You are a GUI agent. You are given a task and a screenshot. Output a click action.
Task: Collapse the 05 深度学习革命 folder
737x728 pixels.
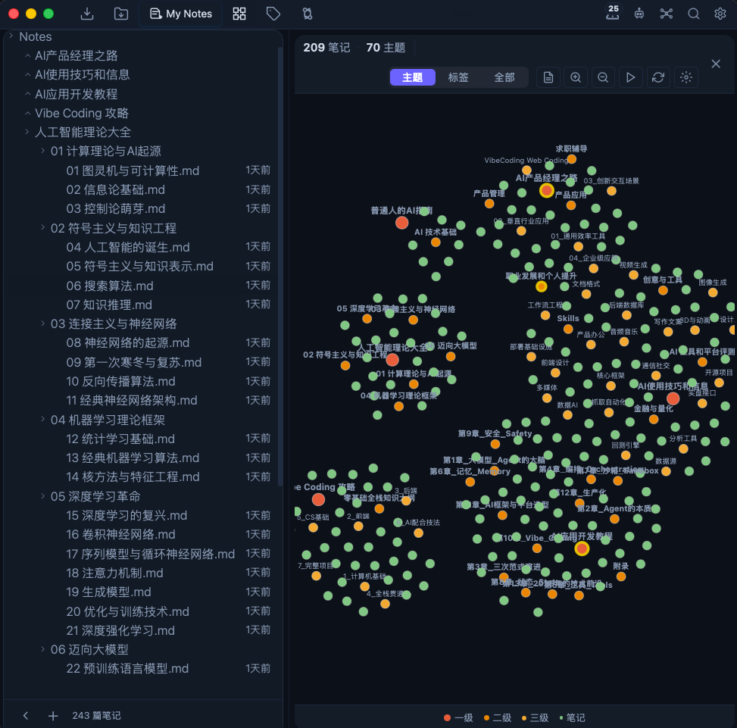[42, 496]
